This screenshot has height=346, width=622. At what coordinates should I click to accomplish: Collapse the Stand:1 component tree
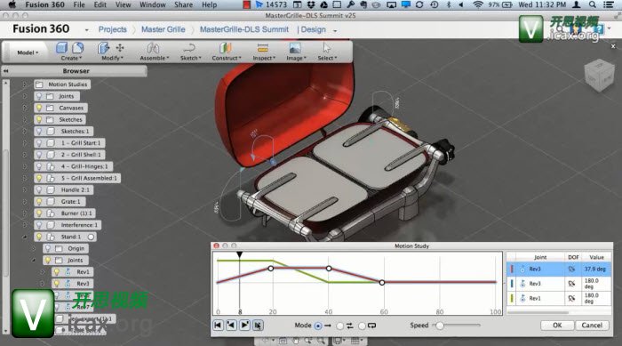coord(25,237)
